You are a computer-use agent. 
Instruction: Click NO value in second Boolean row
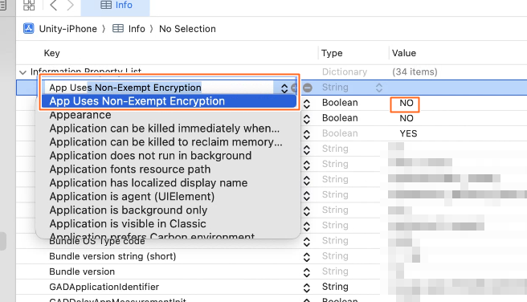[x=406, y=118]
